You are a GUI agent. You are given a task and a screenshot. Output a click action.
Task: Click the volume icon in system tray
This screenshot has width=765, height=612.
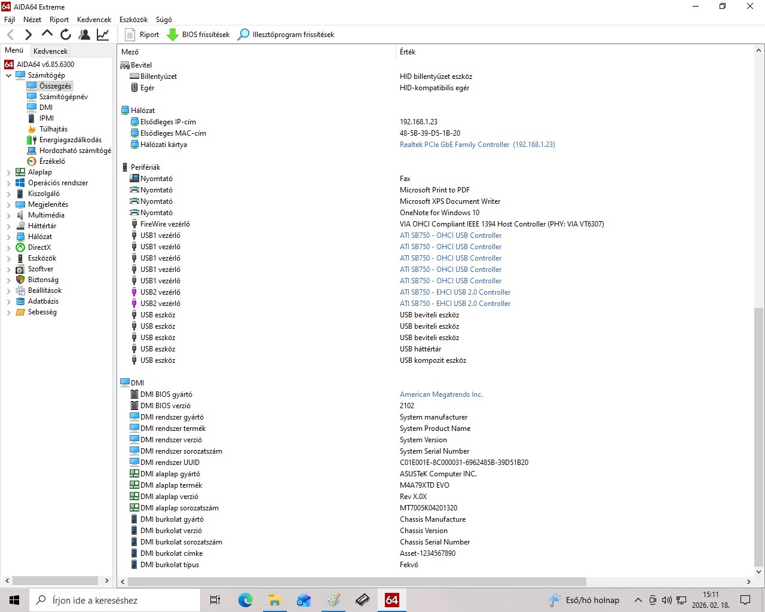point(667,600)
